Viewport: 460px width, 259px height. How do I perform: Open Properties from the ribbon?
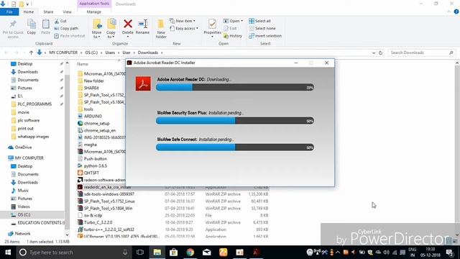pyautogui.click(x=212, y=28)
